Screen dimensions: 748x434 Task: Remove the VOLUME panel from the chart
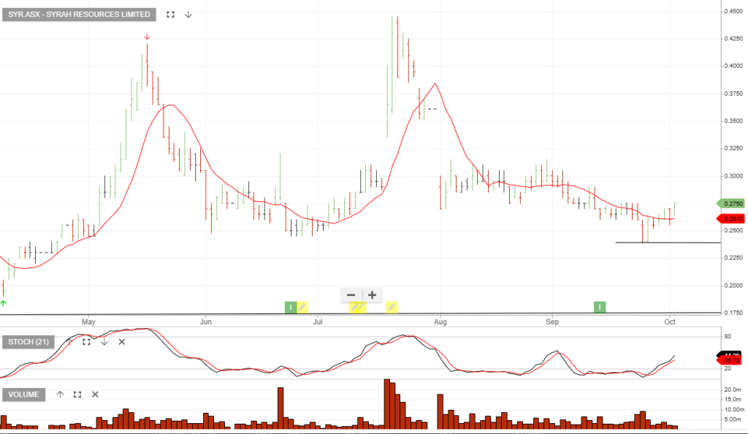[x=95, y=395]
